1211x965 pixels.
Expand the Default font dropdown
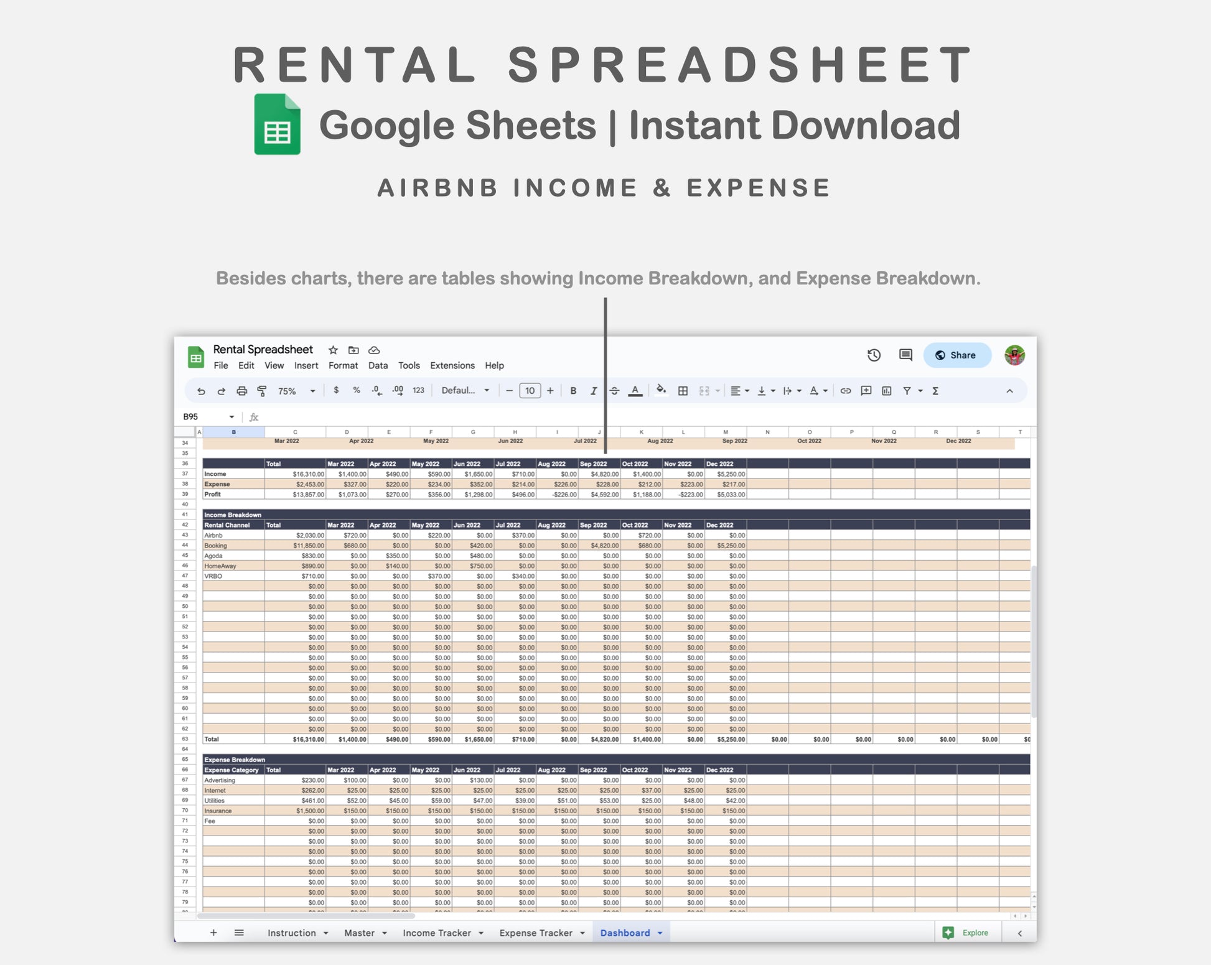pyautogui.click(x=465, y=391)
